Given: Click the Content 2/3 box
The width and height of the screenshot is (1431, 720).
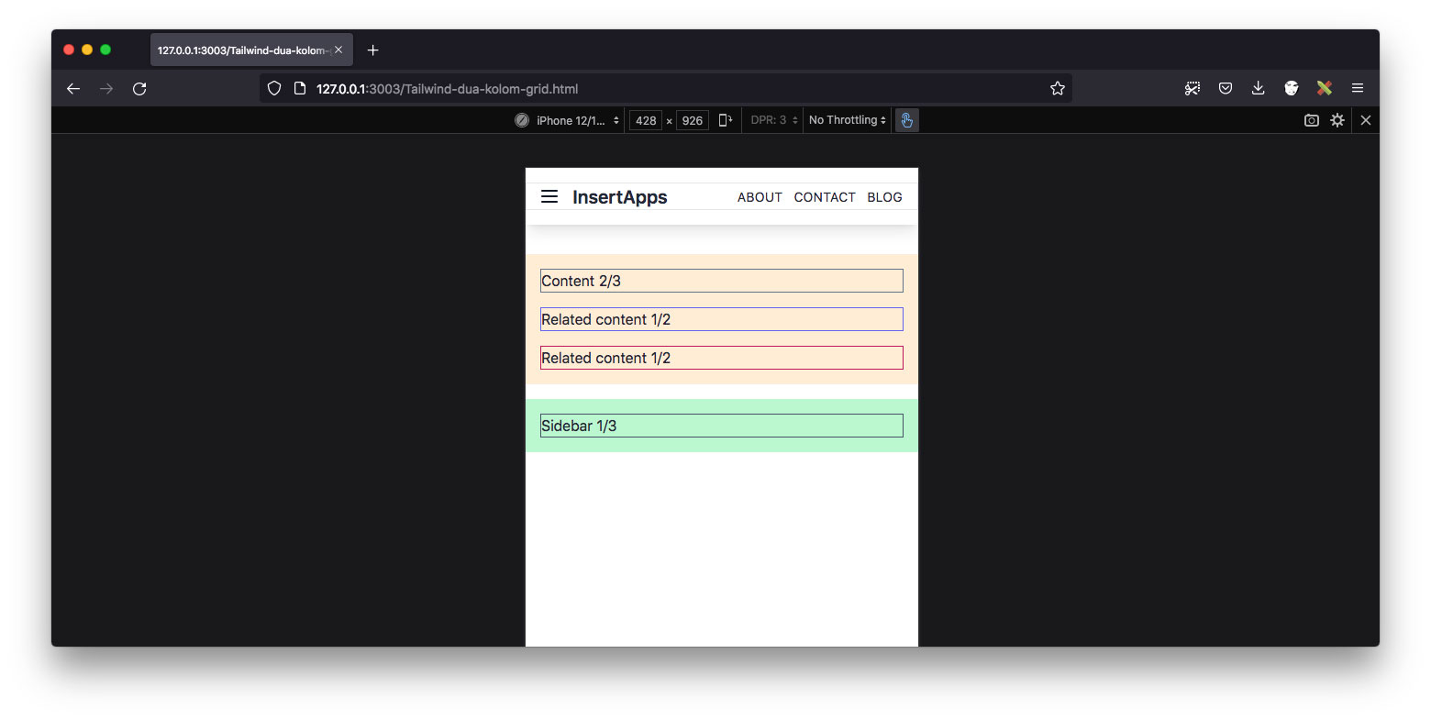Looking at the screenshot, I should [722, 281].
